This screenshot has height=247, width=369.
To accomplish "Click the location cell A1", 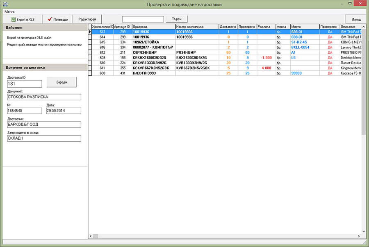I will (x=305, y=52).
